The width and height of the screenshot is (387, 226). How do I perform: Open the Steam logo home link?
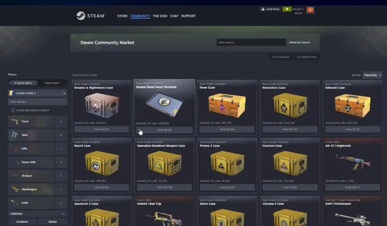coord(90,16)
